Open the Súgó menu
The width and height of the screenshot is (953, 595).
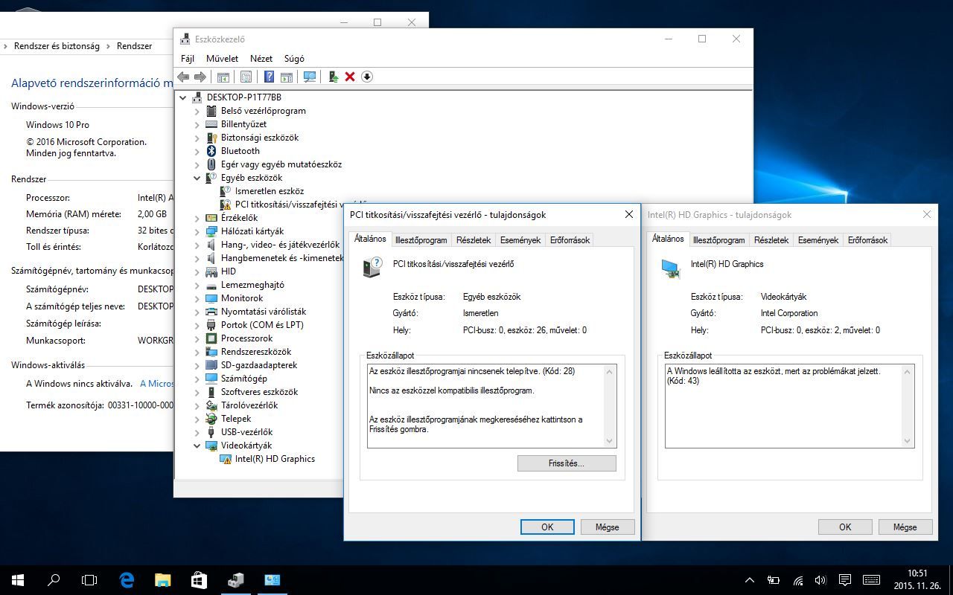(x=294, y=58)
